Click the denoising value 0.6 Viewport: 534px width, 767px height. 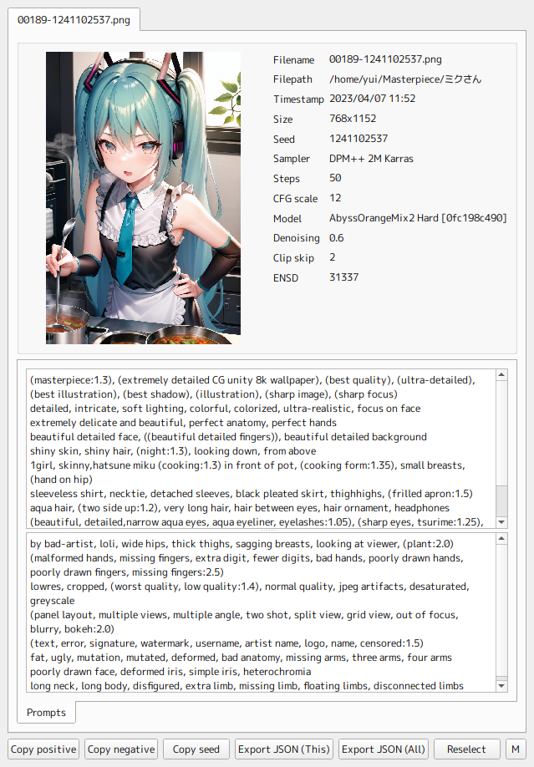(336, 238)
